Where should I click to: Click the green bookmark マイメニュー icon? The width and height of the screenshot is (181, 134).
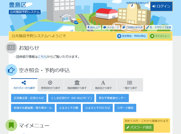click(x=11, y=125)
